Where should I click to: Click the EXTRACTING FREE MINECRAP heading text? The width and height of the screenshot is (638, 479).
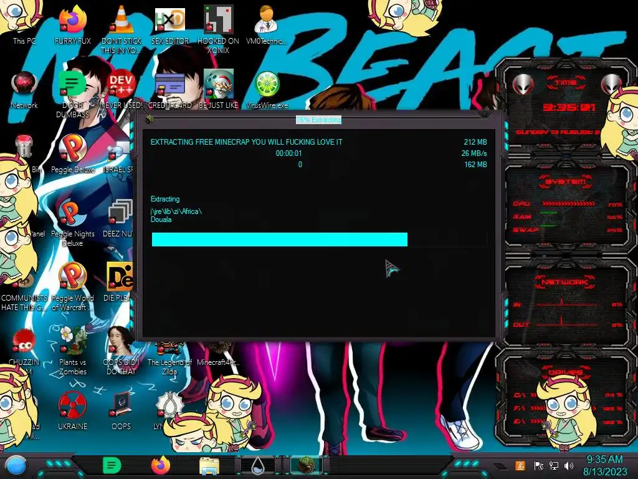tap(247, 142)
